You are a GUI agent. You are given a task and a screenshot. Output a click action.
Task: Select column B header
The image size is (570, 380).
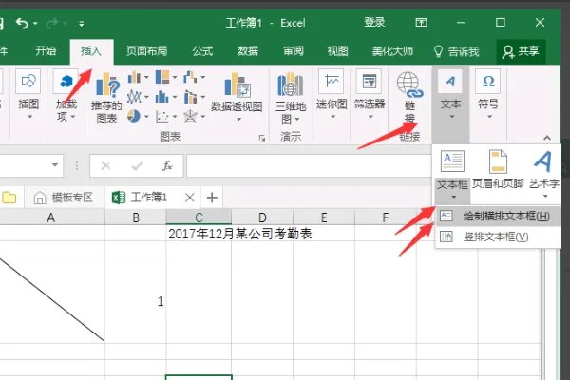(136, 218)
